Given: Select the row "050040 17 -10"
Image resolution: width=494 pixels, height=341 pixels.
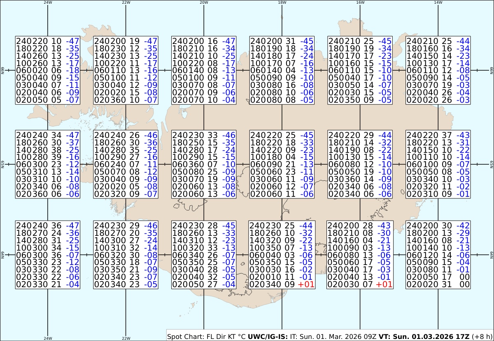Looking at the screenshot, I should point(360,78).
